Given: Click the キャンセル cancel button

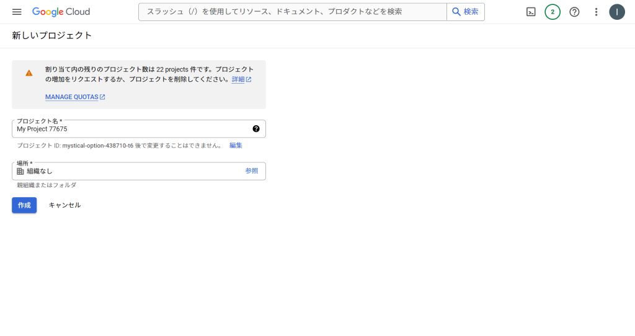Looking at the screenshot, I should point(64,205).
